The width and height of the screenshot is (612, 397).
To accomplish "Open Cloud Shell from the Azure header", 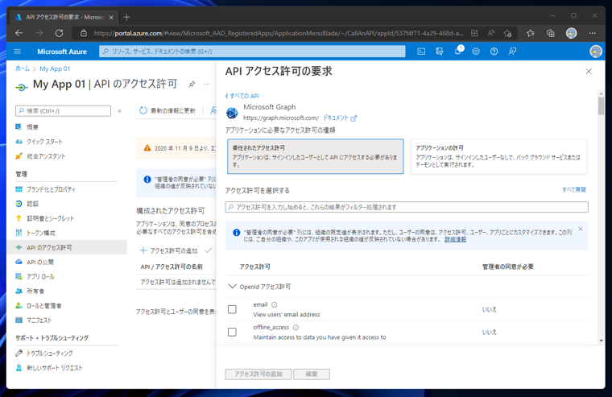I will tap(421, 52).
